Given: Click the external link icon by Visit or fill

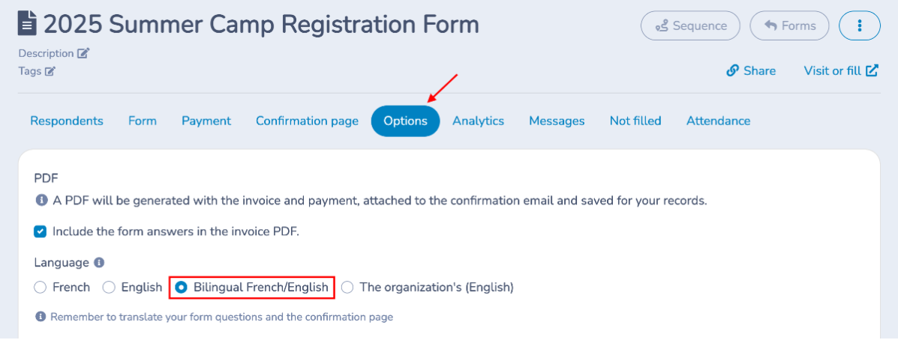Looking at the screenshot, I should point(872,70).
